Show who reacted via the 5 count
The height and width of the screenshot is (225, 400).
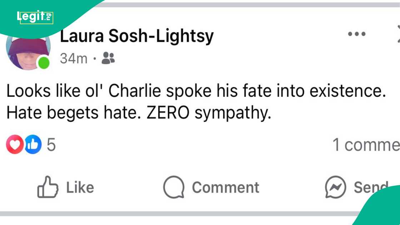(x=51, y=145)
